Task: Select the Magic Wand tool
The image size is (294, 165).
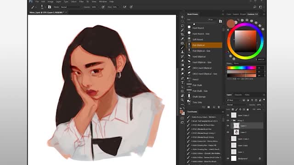Action: [x=182, y=30]
